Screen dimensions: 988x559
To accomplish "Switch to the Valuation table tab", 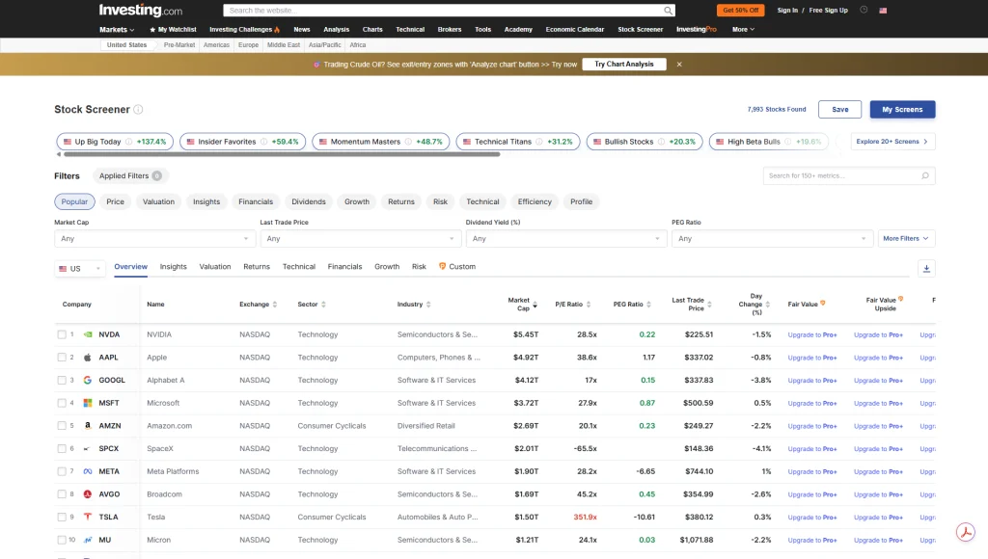I will [215, 267].
